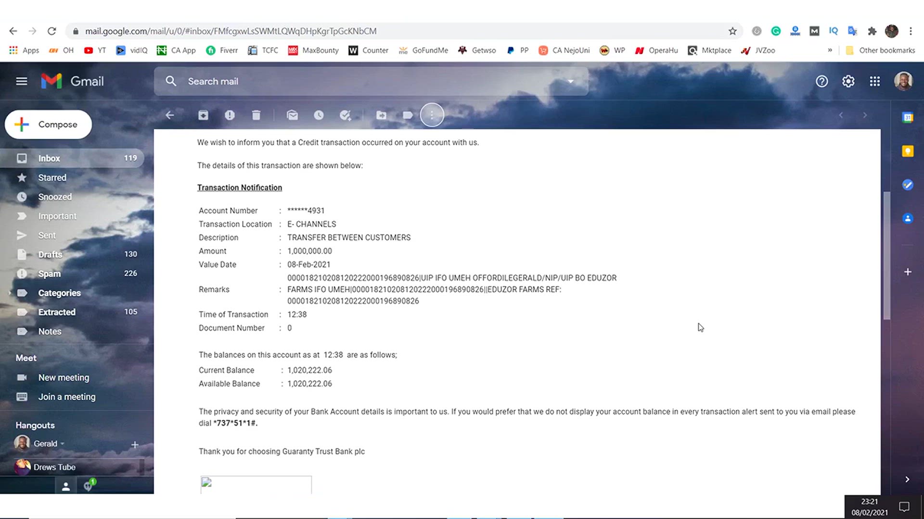The image size is (924, 519).
Task: Open the GoFundMe bookmark
Action: [423, 50]
